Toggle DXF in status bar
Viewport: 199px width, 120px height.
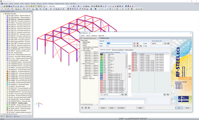(146, 119)
